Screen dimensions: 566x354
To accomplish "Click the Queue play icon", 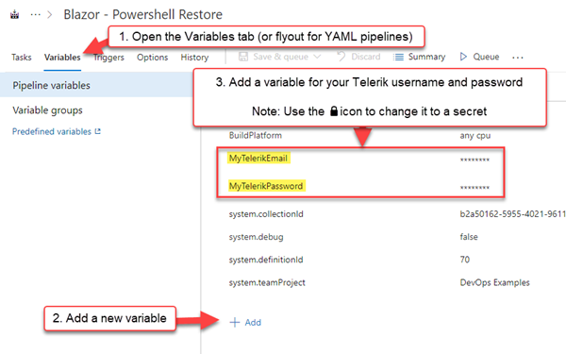I will point(463,57).
